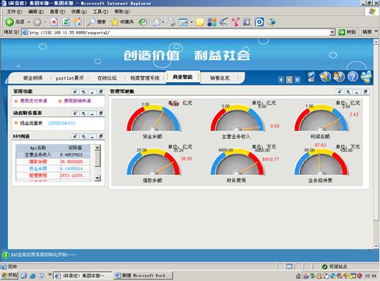Open the 费用支付申请 link
The image size is (380, 281).
34,101
